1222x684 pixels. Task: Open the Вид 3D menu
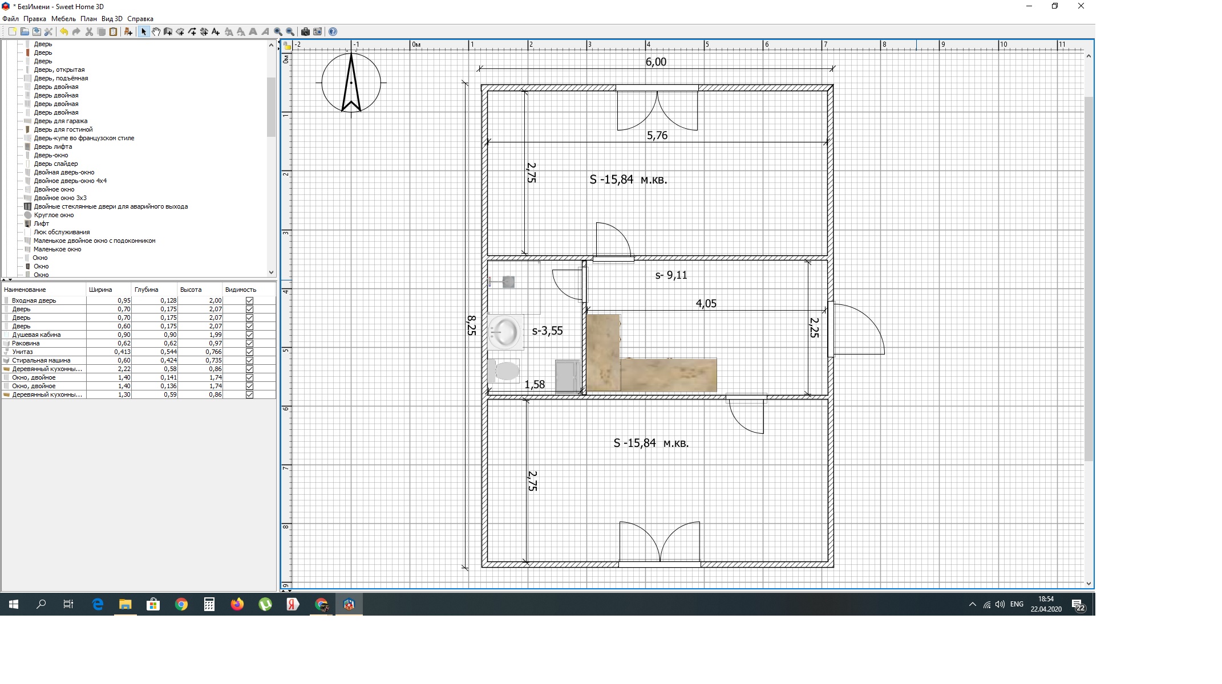coord(112,19)
